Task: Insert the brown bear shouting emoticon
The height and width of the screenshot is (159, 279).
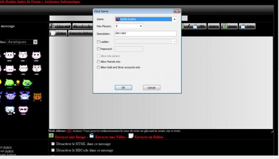Action: click(x=37, y=97)
